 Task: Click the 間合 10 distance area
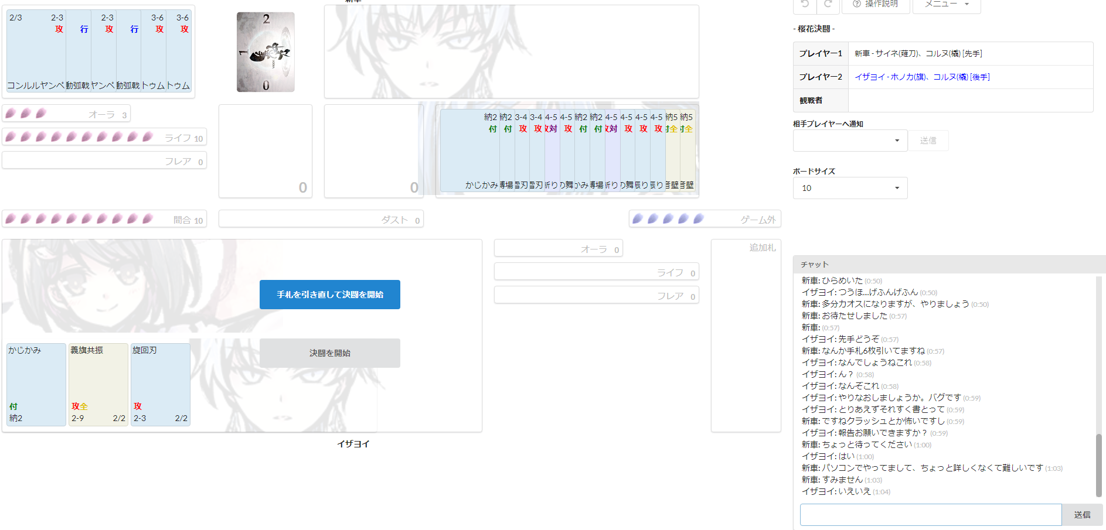click(x=104, y=219)
